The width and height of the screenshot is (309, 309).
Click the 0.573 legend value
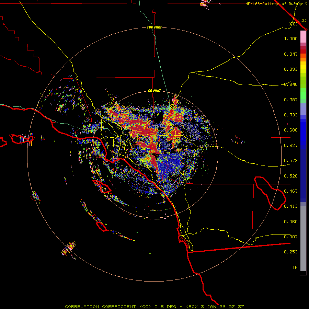(291, 161)
